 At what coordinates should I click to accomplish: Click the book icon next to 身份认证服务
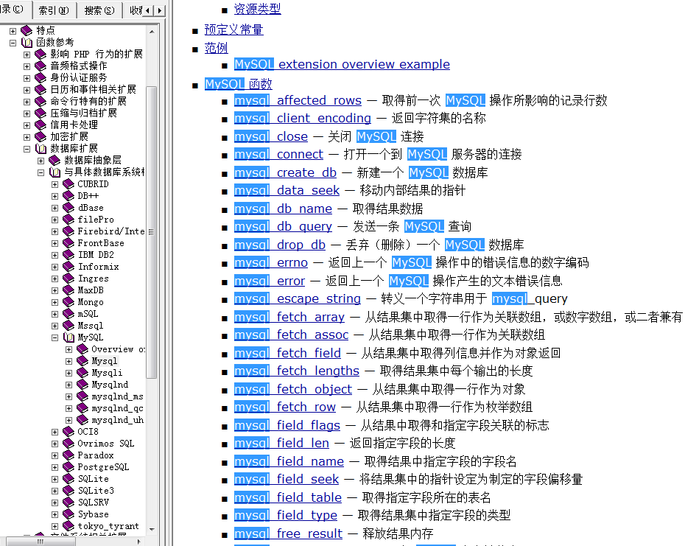click(41, 78)
